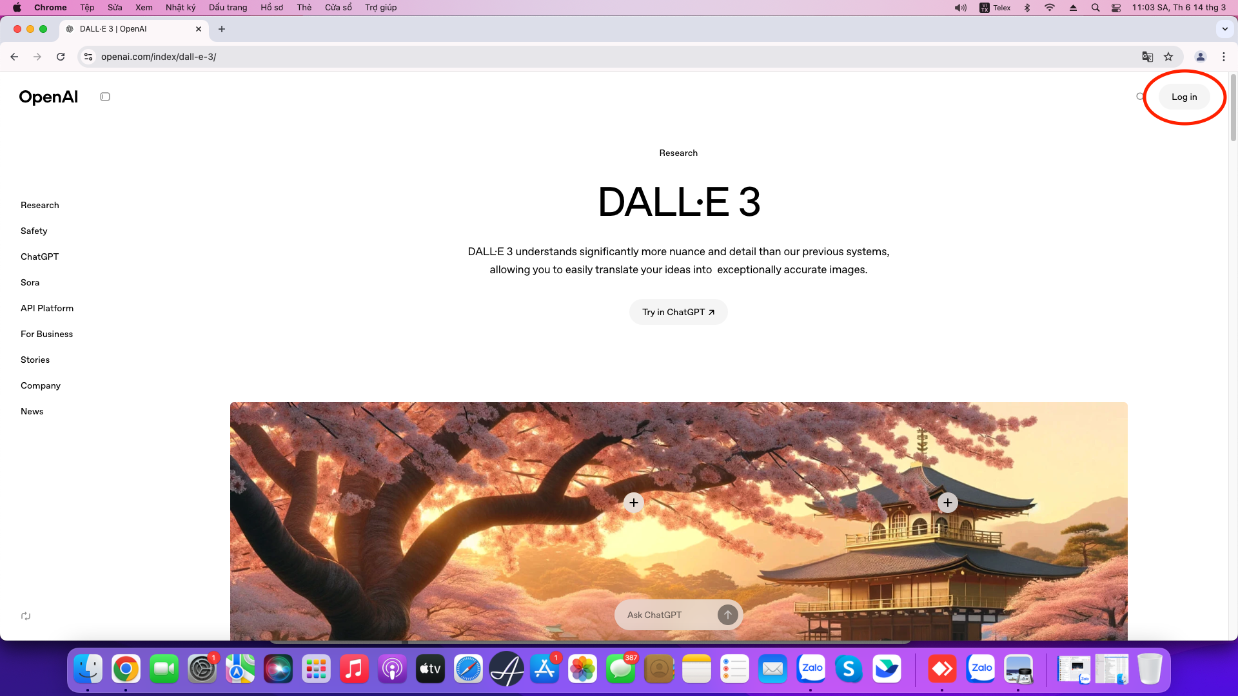Open the Thẻ menu
The height and width of the screenshot is (696, 1238).
pos(304,8)
